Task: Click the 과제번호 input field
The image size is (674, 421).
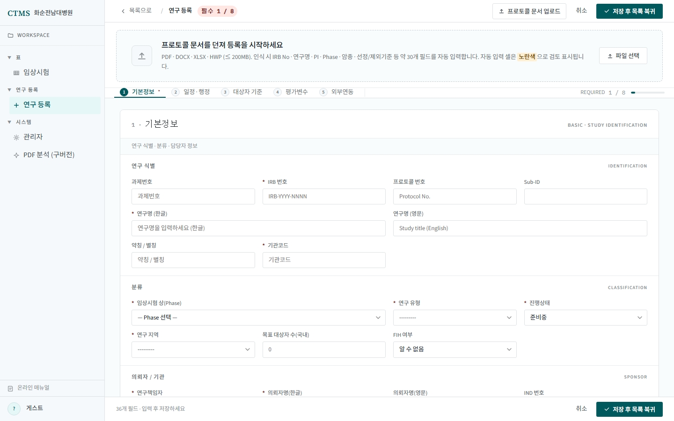Action: [193, 196]
